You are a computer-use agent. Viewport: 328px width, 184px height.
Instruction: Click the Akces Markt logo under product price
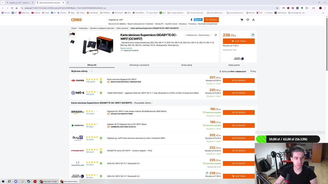(239, 59)
